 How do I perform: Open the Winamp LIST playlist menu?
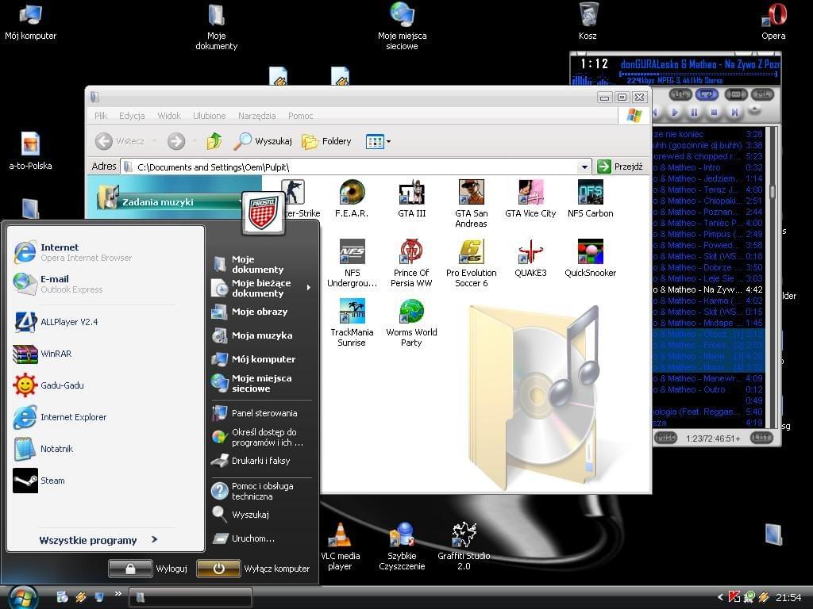click(761, 438)
